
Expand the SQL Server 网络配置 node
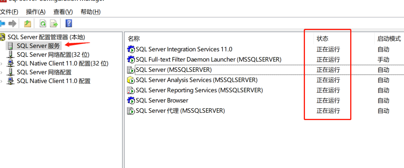2,73
